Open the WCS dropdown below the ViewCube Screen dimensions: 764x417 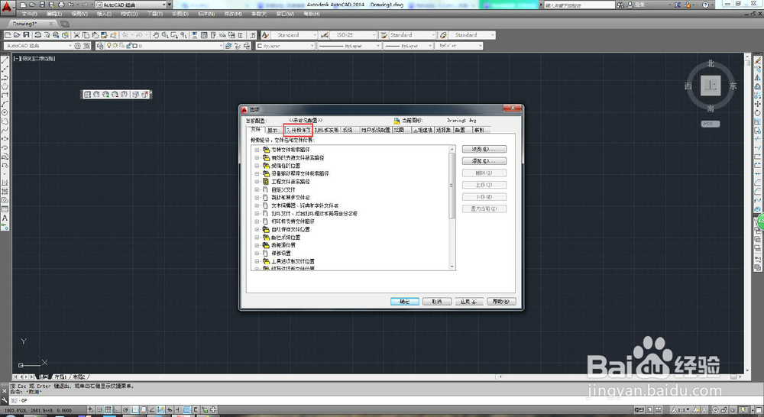710,124
